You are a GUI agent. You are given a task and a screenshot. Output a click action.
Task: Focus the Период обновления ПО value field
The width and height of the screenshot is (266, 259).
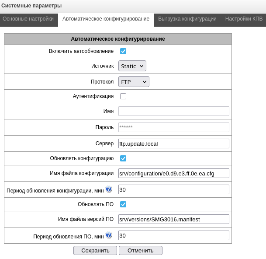[173, 235]
